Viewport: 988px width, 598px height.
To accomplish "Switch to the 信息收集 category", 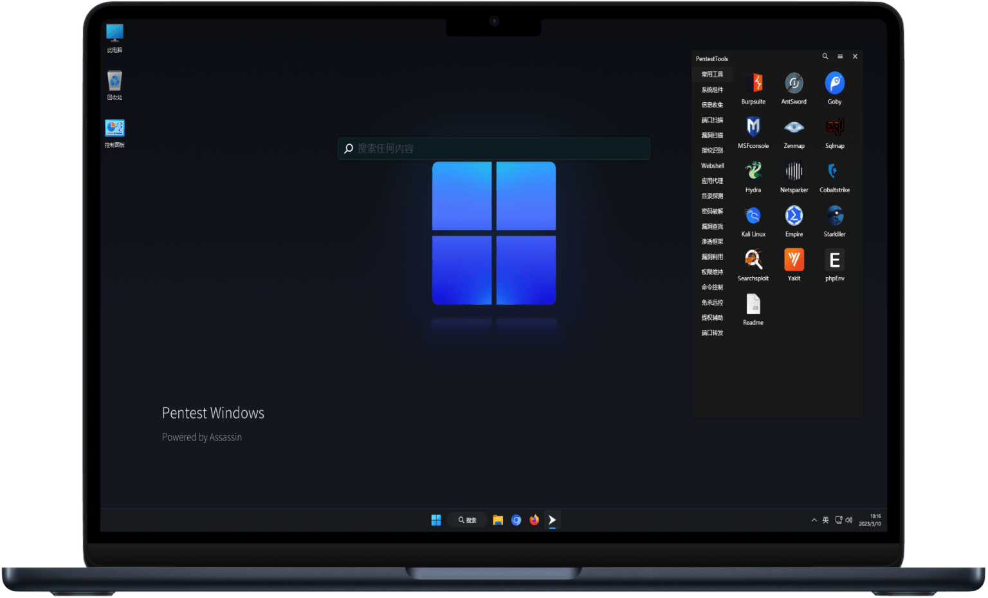I will point(712,105).
